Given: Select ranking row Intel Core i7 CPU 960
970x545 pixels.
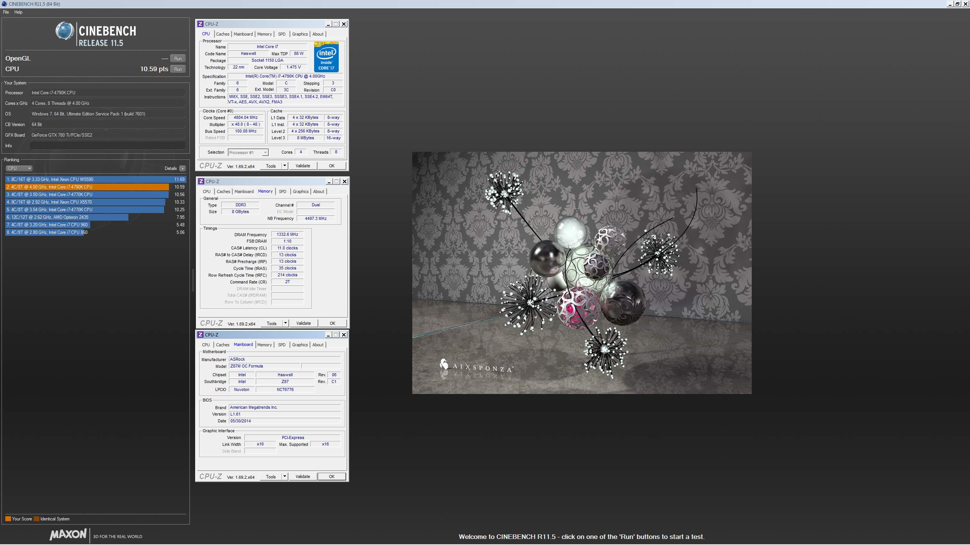Looking at the screenshot, I should 96,225.
